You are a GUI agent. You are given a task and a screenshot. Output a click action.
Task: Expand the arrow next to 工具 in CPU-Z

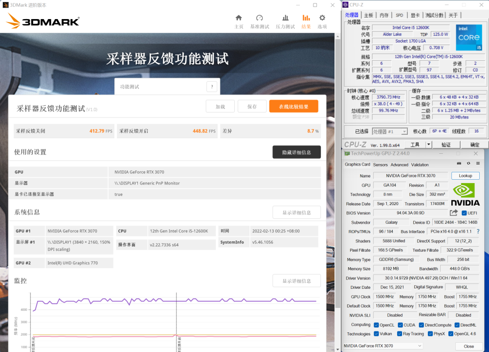click(428, 144)
